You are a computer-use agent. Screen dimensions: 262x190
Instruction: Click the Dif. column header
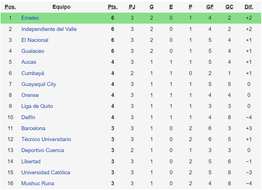click(249, 7)
